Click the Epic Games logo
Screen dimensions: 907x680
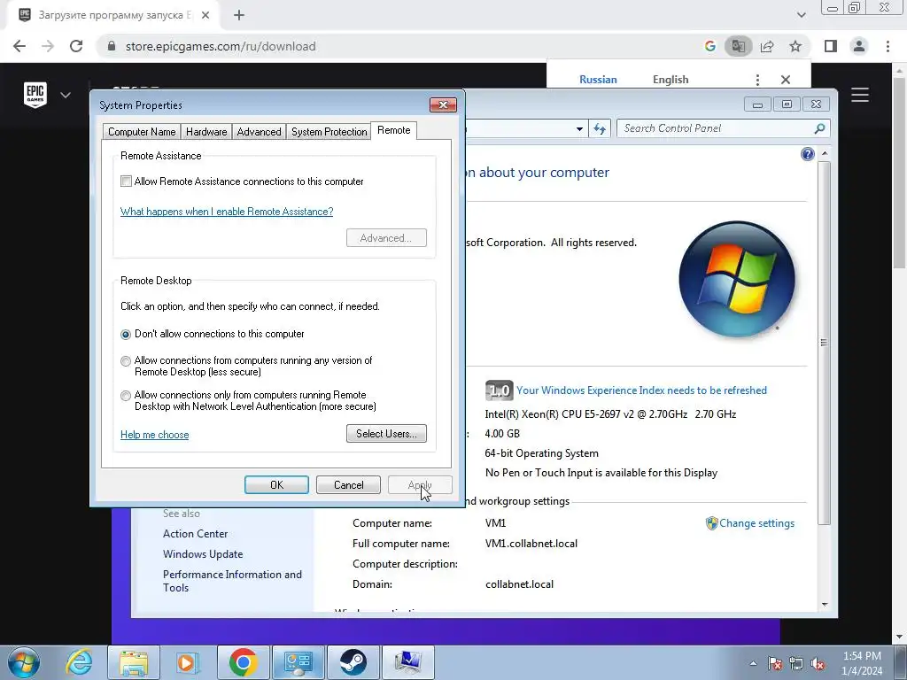[x=35, y=95]
